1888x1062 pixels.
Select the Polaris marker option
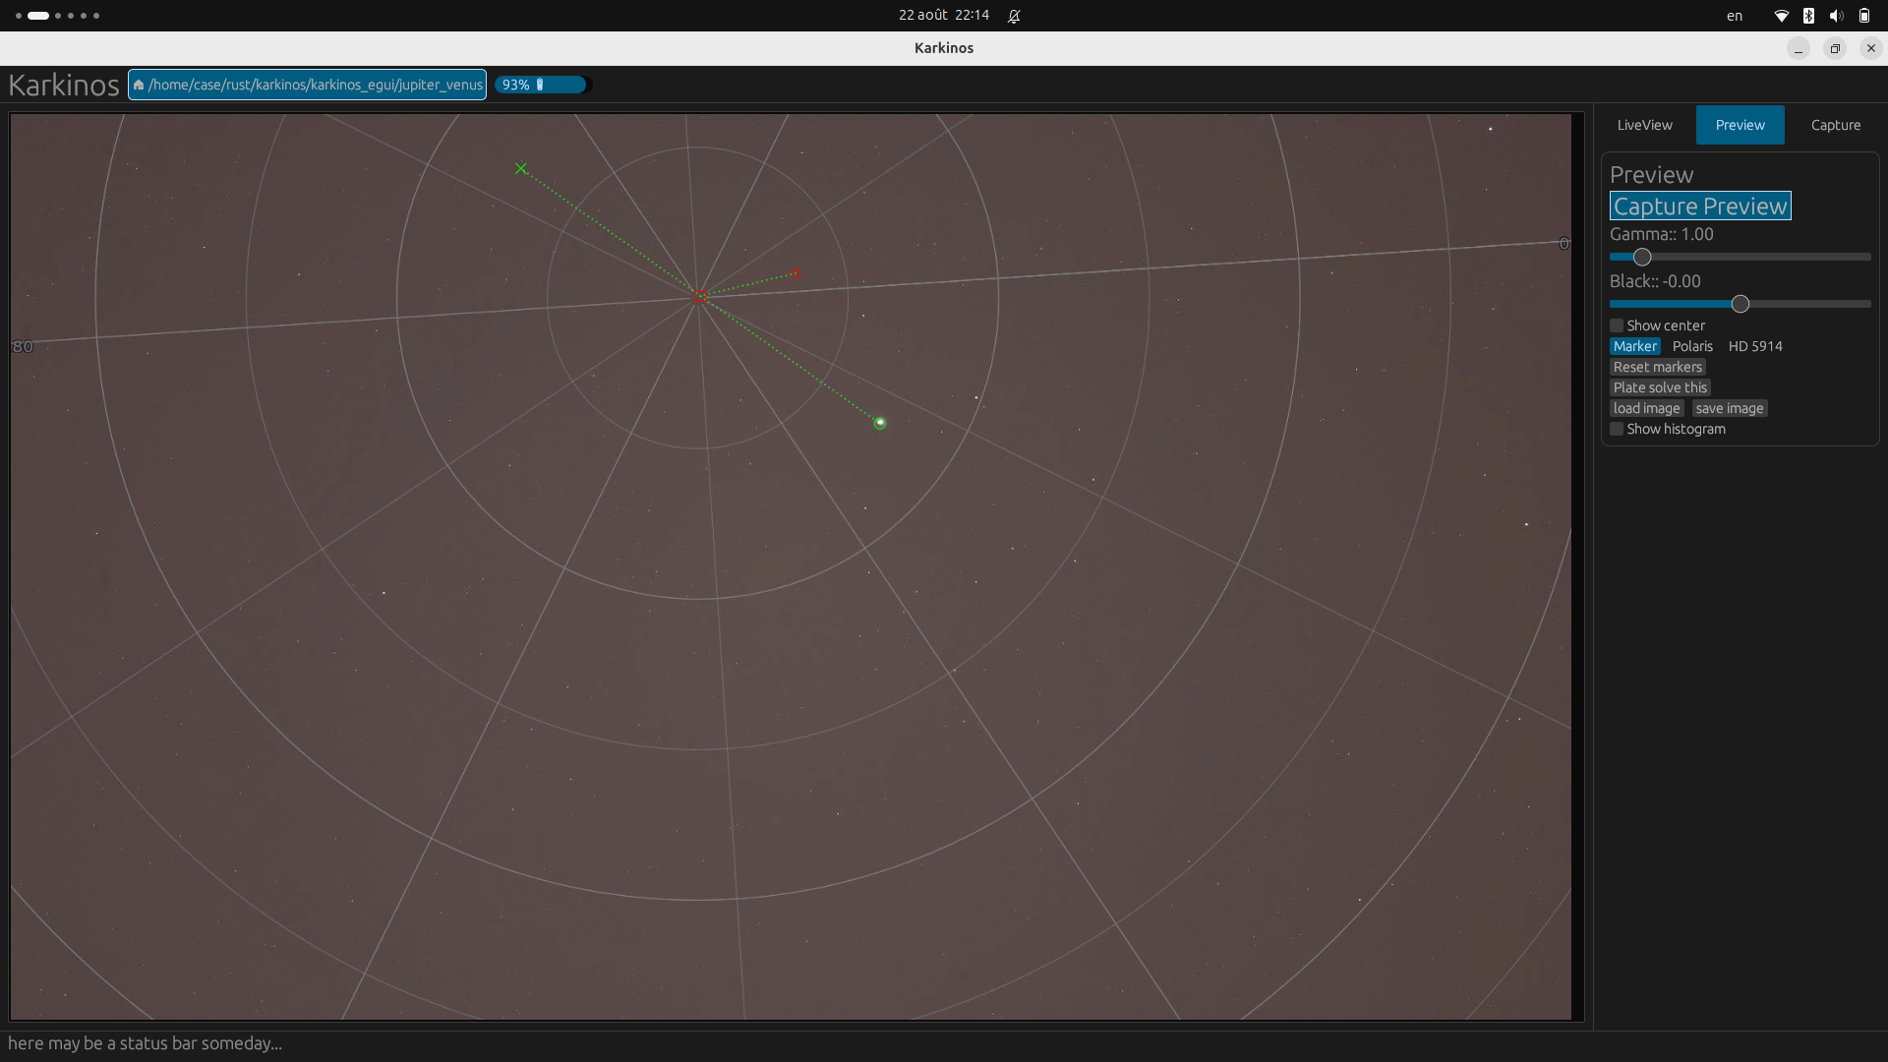click(x=1692, y=346)
